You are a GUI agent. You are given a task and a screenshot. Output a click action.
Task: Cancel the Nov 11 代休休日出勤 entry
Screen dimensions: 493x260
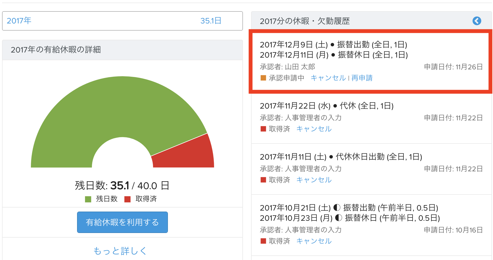click(314, 180)
